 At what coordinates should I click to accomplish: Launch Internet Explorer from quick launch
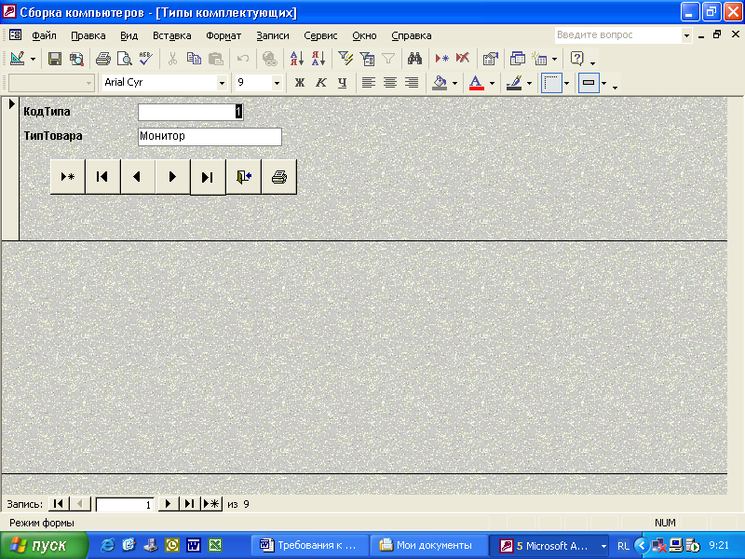(x=107, y=545)
